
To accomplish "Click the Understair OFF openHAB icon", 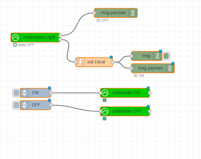I will point(105,111).
